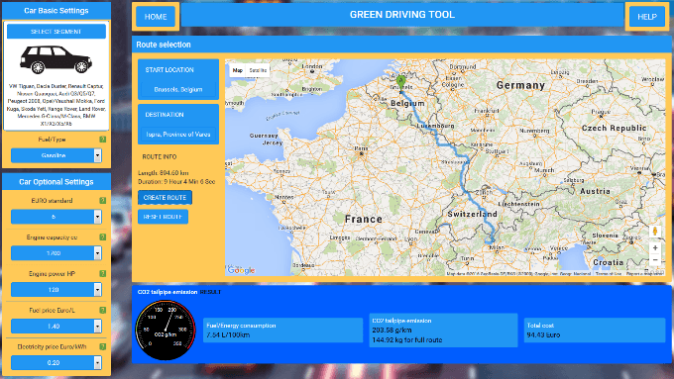Expand the Engine capacity 1700 dropdown
Viewport: 674px width, 379px height.
coord(56,253)
